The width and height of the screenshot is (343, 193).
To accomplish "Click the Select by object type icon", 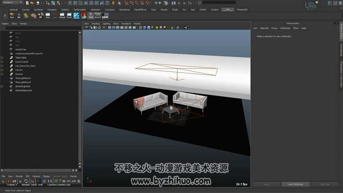I will [53, 3].
